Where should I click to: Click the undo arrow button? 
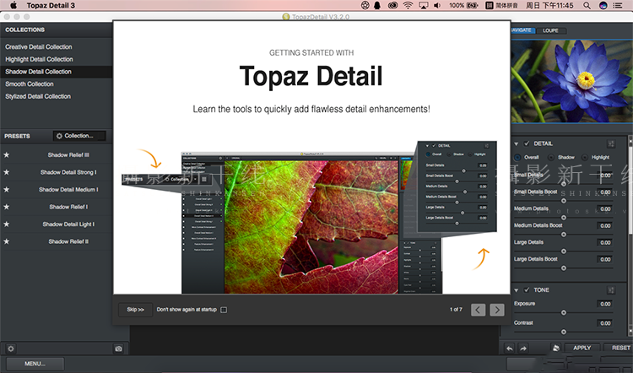click(x=510, y=348)
